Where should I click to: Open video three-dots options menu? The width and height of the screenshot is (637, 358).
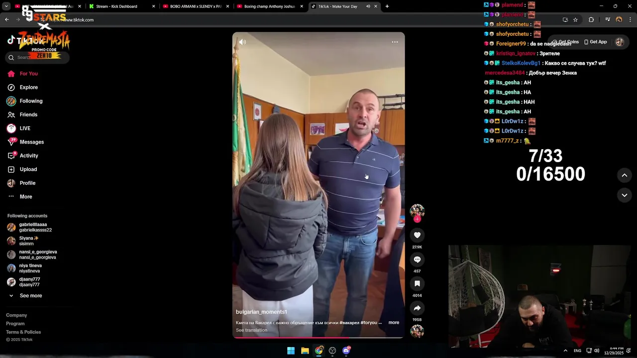pos(395,42)
